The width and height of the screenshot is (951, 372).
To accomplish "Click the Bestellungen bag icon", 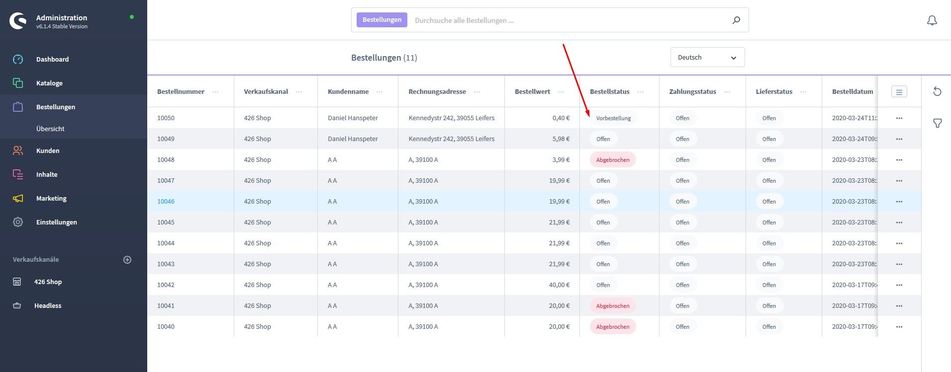I will pyautogui.click(x=18, y=107).
